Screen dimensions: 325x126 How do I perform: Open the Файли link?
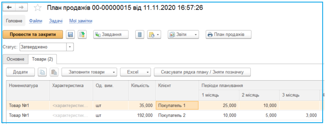(x=36, y=21)
